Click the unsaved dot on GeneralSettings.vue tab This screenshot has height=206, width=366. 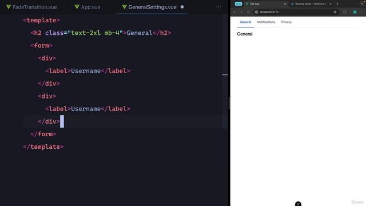point(182,7)
